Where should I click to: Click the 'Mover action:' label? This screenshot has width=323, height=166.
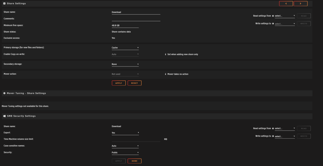point(10,74)
